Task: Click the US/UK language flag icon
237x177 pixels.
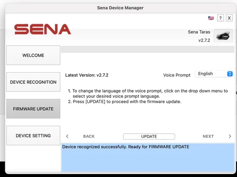Action: click(211, 18)
